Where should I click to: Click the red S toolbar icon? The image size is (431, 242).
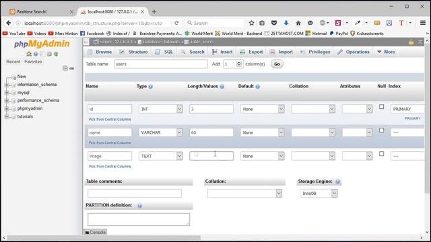point(338,23)
